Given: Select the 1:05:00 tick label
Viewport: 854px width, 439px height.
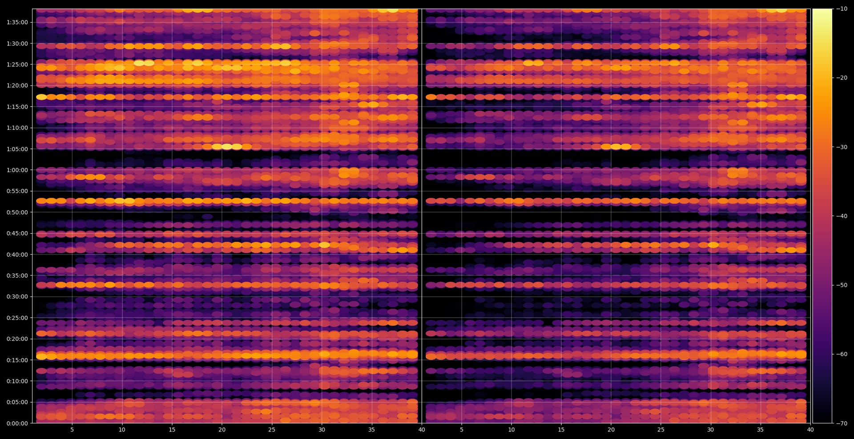Looking at the screenshot, I should (x=17, y=149).
